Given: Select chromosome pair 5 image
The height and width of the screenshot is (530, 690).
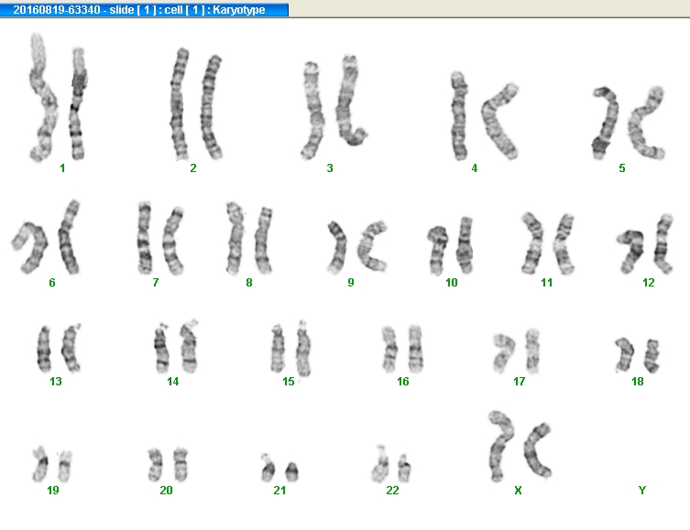Looking at the screenshot, I should coord(629,123).
